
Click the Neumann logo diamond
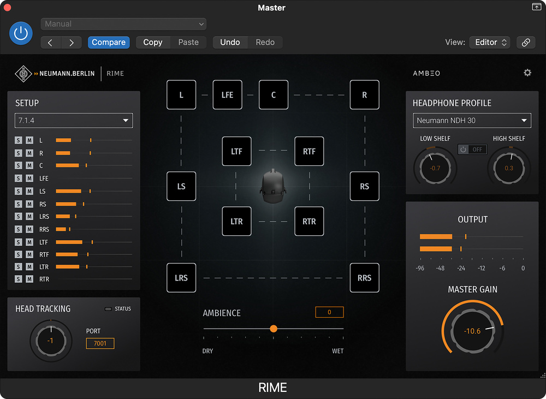[23, 74]
